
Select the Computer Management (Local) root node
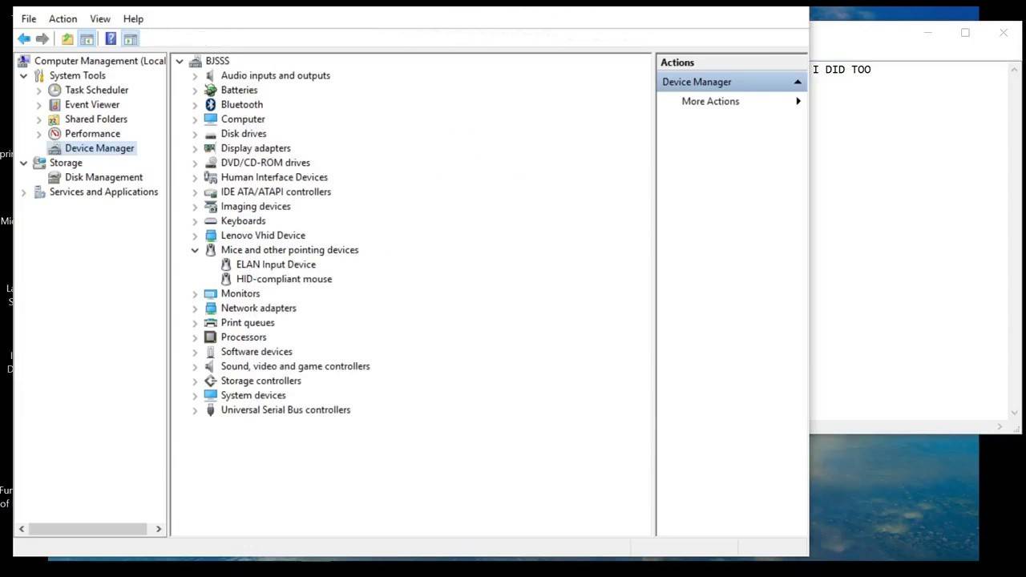[100, 61]
